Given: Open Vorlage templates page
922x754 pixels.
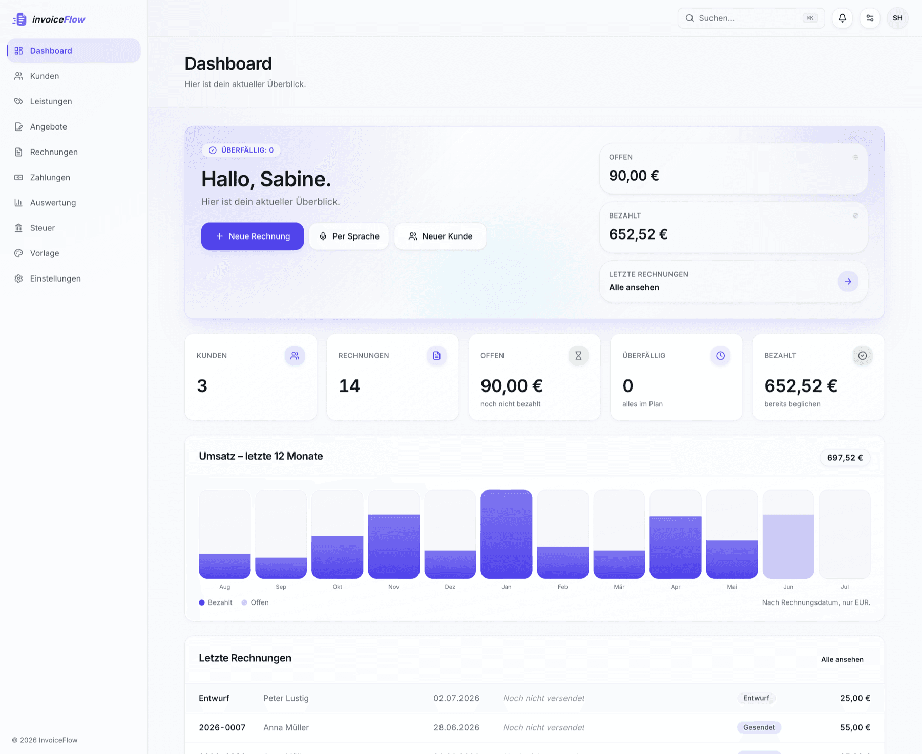Looking at the screenshot, I should click(74, 253).
